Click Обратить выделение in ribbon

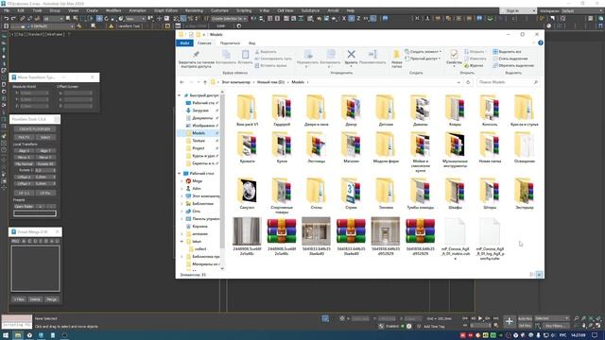pyautogui.click(x=513, y=65)
